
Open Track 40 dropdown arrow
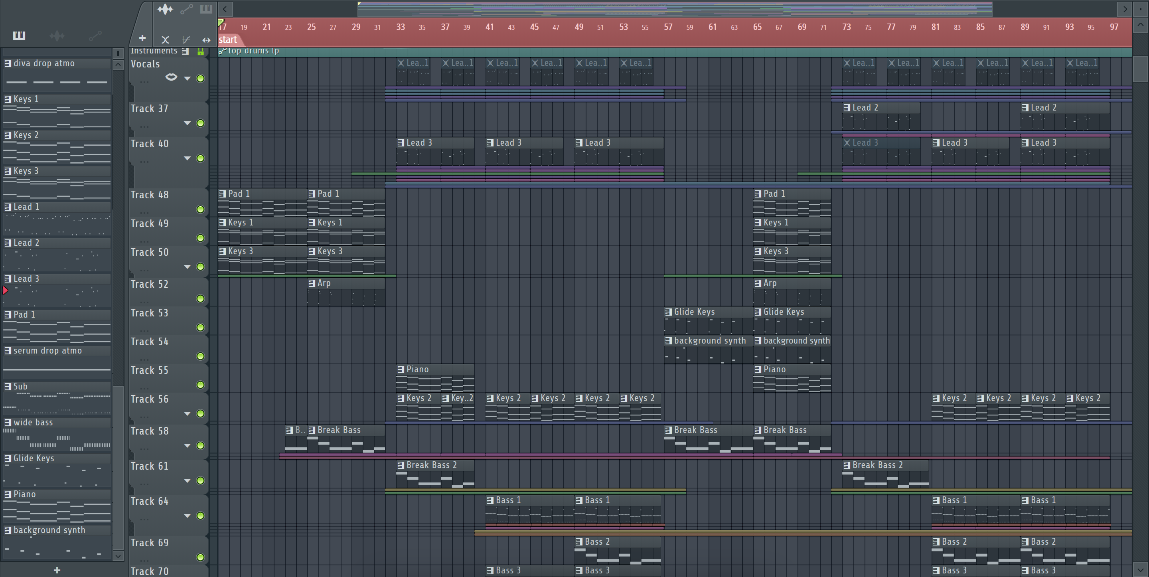(188, 158)
